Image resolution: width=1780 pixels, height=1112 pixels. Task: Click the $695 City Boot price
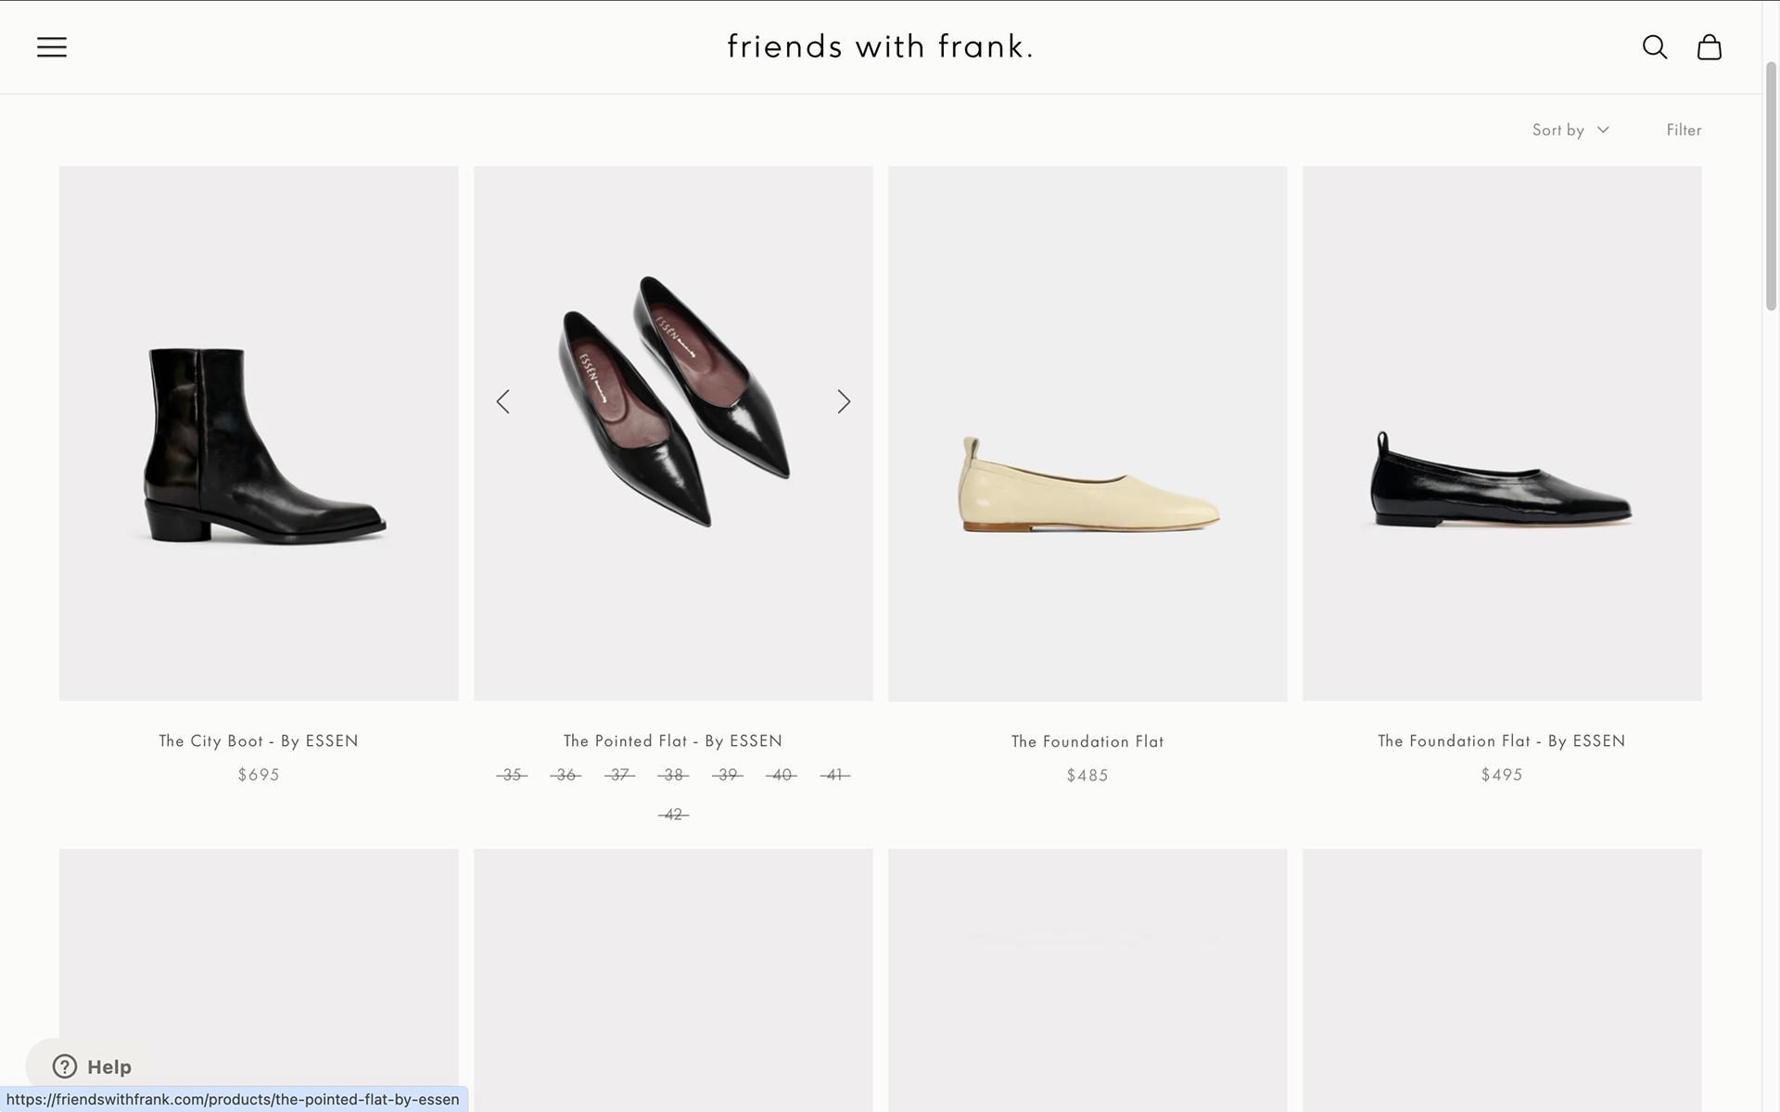pos(259,775)
